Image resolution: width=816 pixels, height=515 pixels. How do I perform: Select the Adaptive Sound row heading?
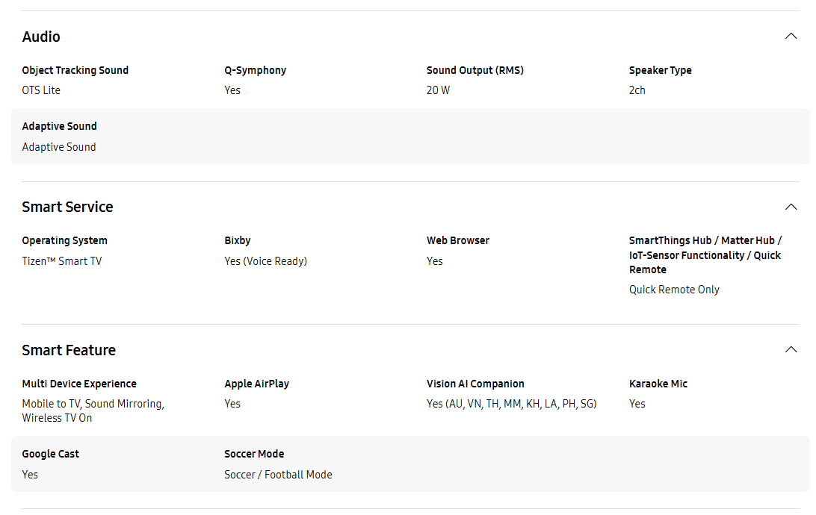click(59, 126)
